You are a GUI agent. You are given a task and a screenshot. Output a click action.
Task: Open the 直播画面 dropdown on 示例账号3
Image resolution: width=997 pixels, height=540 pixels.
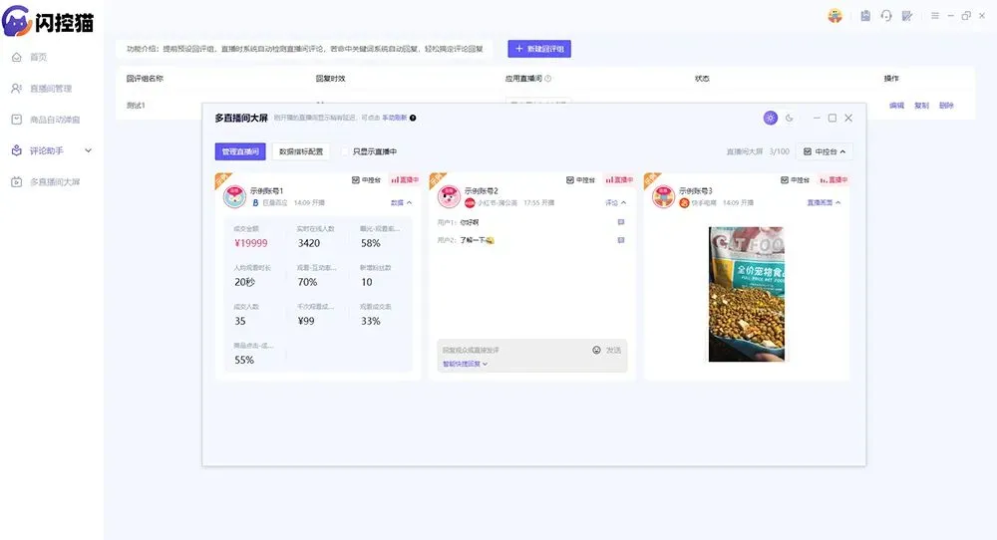(825, 202)
